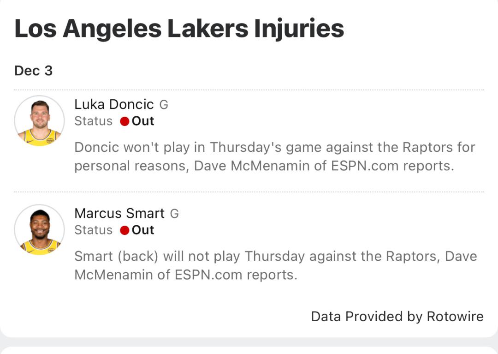Select the Out status text for Smart
Viewport: 498px width, 354px height.
(x=143, y=230)
